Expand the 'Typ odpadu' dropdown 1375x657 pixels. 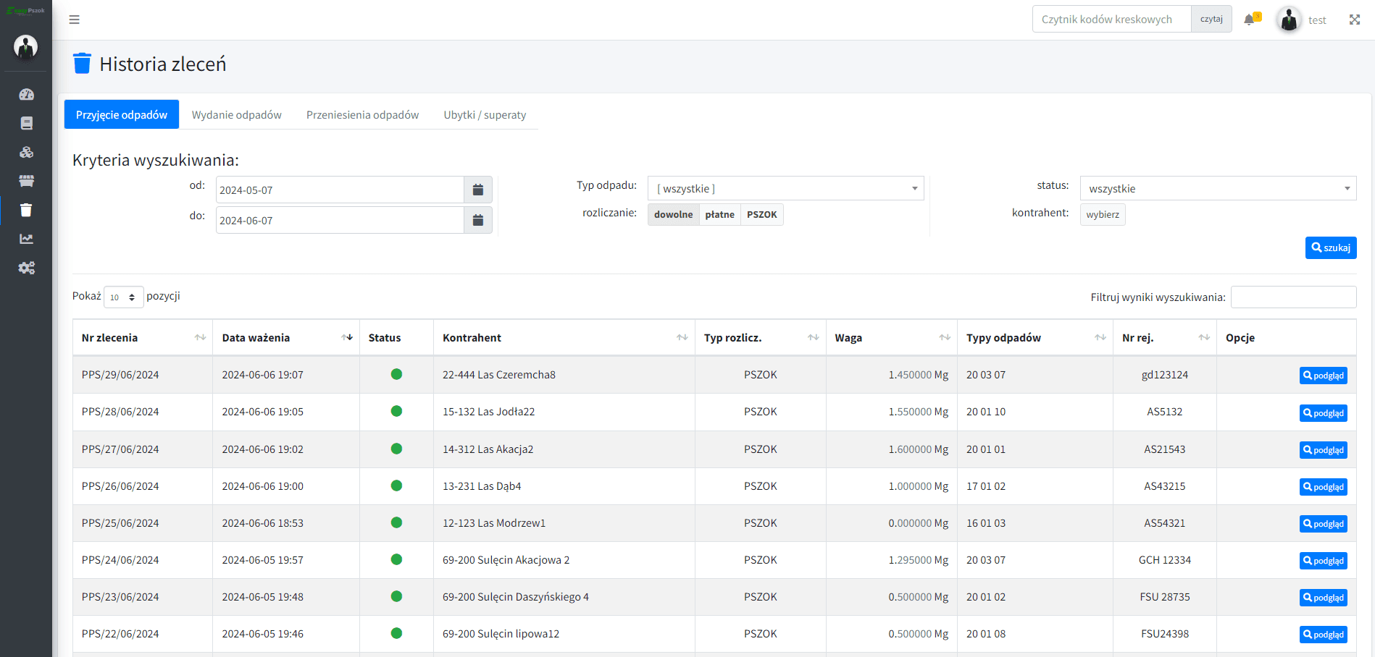(x=785, y=189)
